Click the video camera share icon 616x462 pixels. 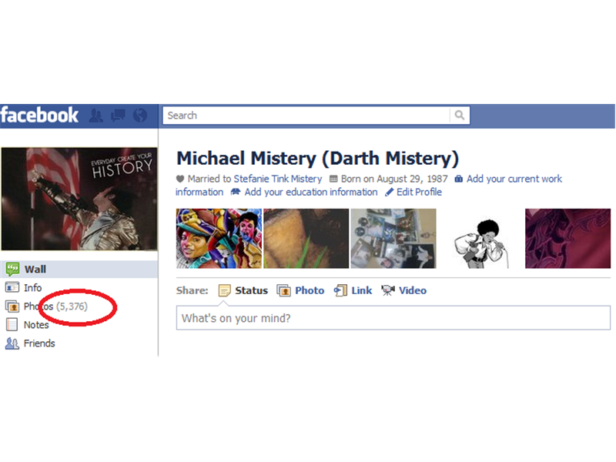(x=388, y=290)
